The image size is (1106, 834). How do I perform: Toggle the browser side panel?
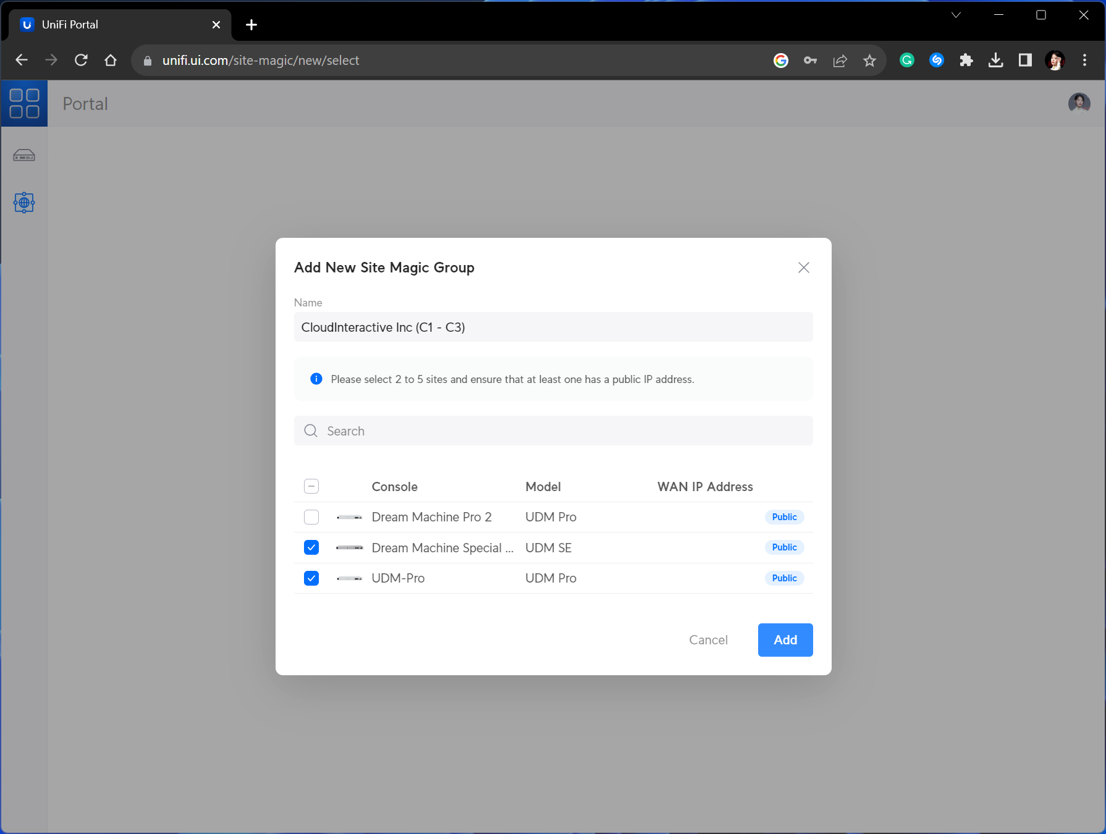(x=1025, y=60)
